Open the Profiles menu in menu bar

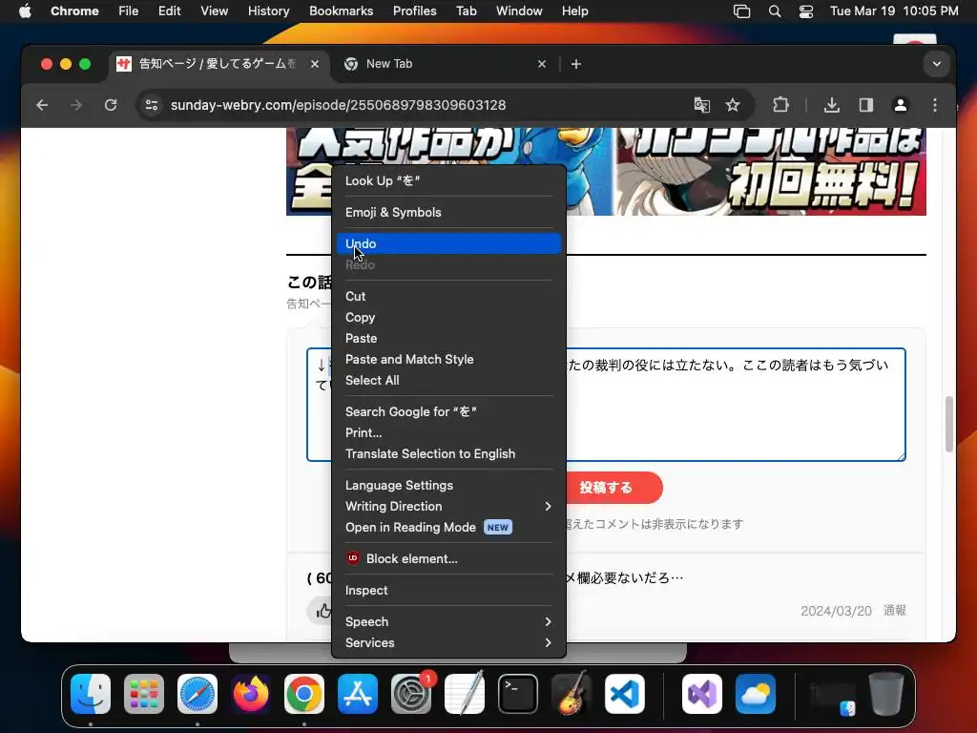click(414, 11)
